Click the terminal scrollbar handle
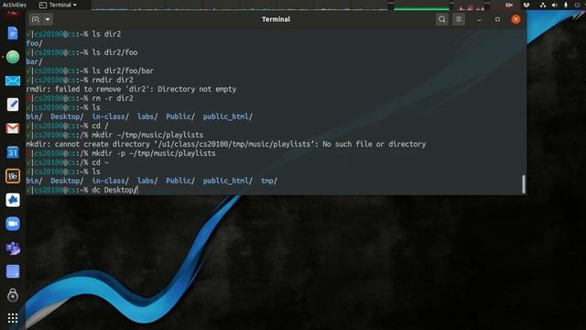586x330 pixels. 524,183
